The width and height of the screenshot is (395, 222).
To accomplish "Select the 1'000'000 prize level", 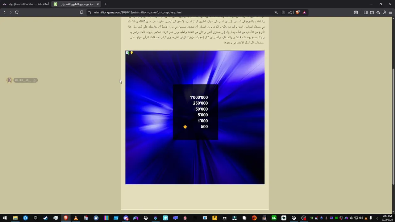I will [x=199, y=97].
